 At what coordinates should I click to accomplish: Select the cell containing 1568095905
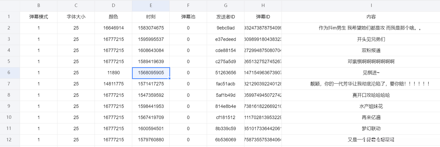[x=151, y=73]
